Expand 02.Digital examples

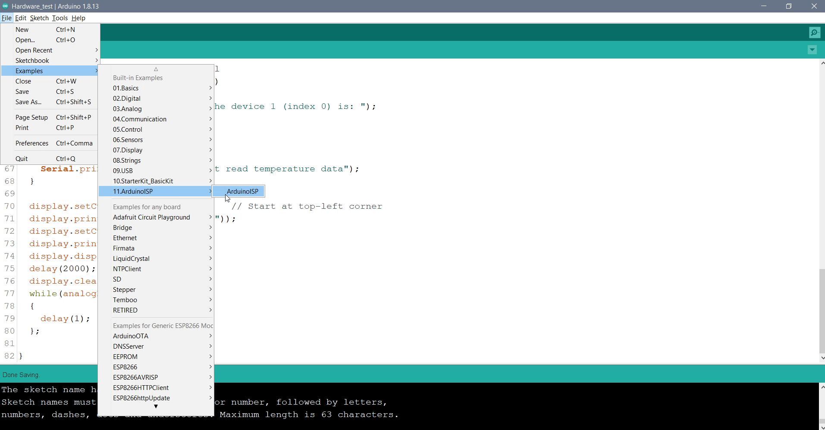coord(156,99)
